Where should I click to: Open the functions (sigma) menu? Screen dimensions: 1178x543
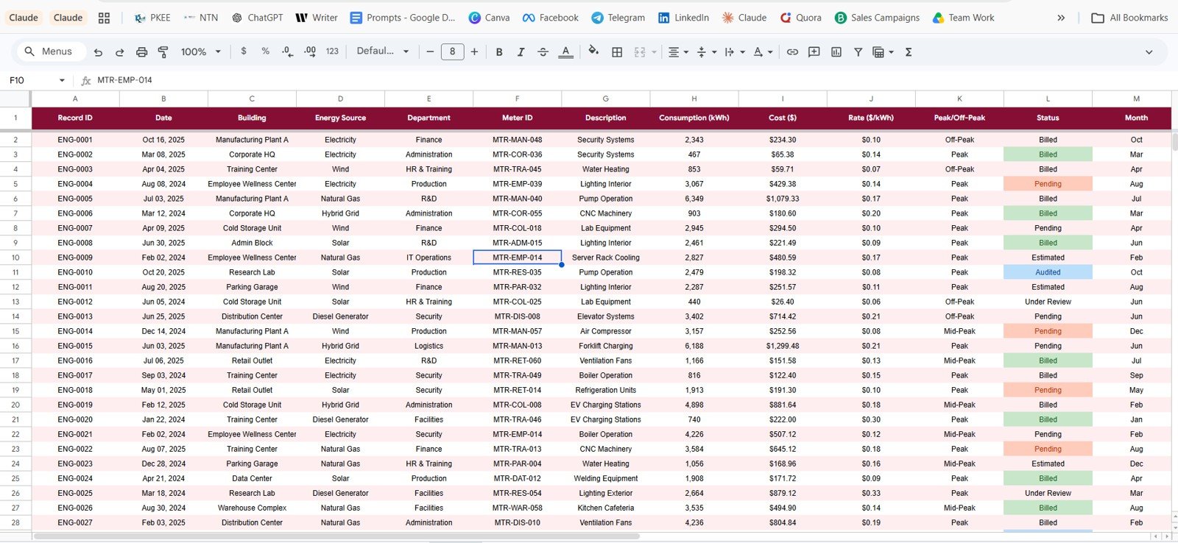[909, 52]
